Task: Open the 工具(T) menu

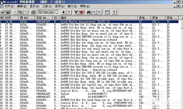Action: (x=47, y=6)
